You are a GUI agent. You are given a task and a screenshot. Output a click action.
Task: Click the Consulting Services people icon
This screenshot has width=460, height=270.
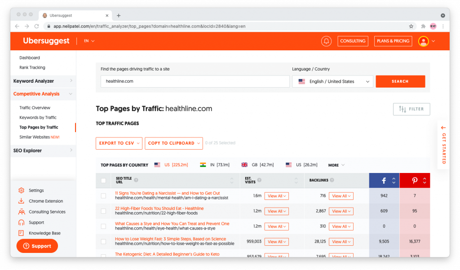[x=22, y=212]
